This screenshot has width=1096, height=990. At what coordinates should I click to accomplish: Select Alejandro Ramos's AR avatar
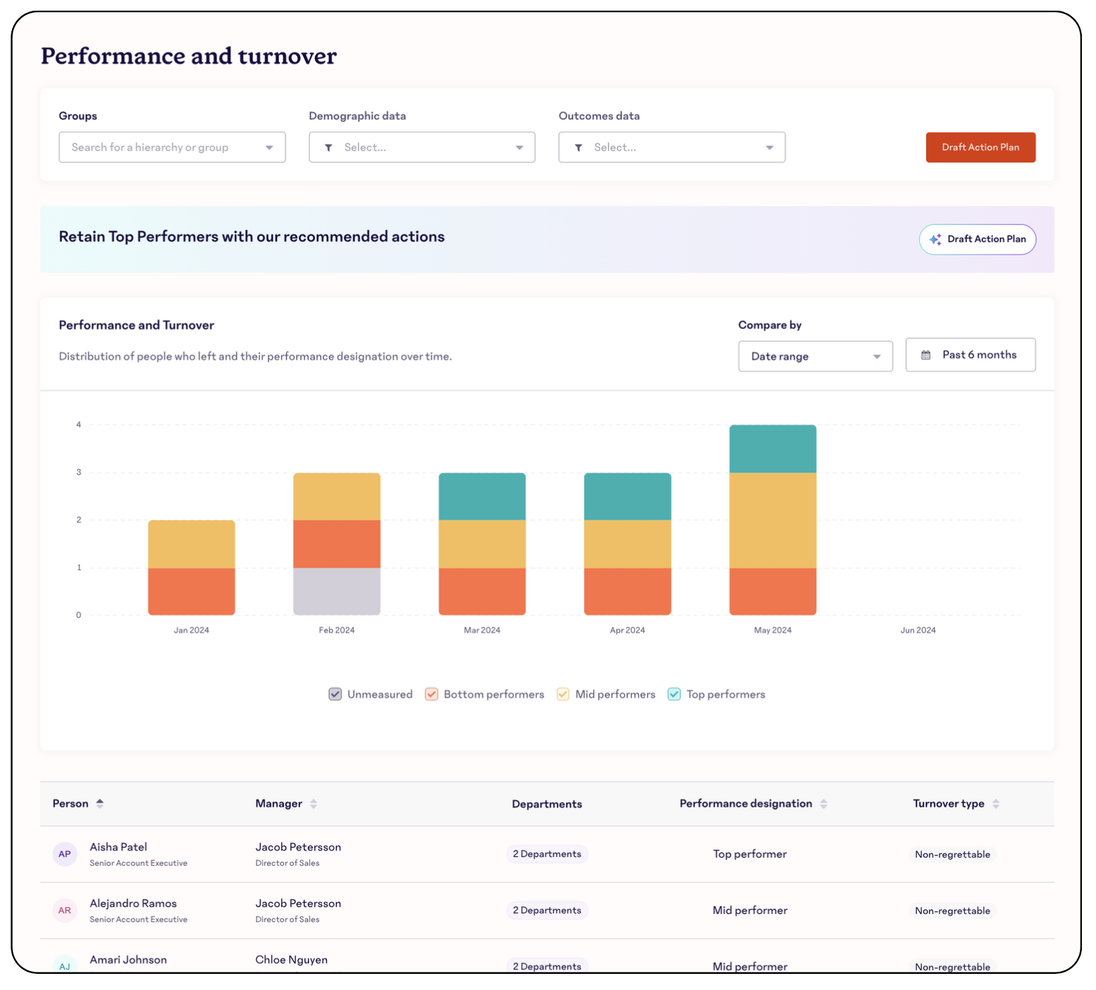64,910
